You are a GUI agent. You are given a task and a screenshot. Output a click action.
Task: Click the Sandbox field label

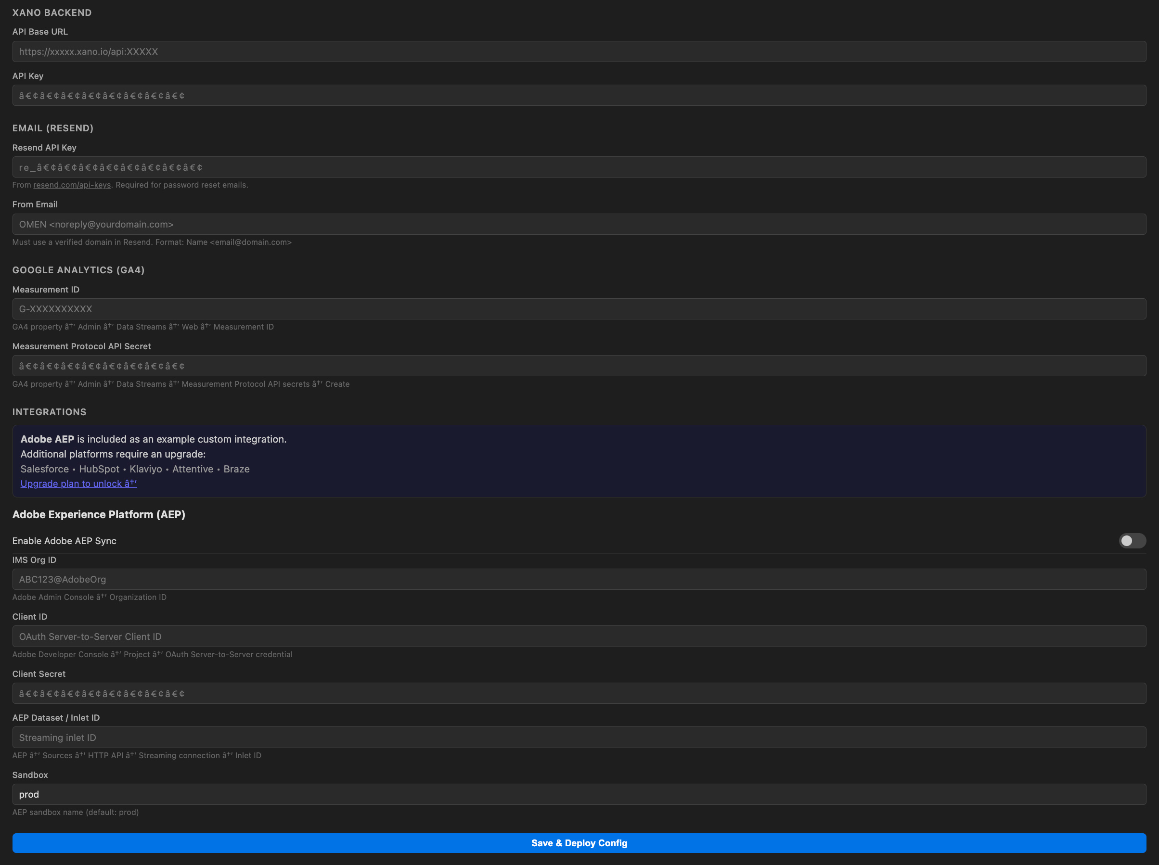(30, 775)
